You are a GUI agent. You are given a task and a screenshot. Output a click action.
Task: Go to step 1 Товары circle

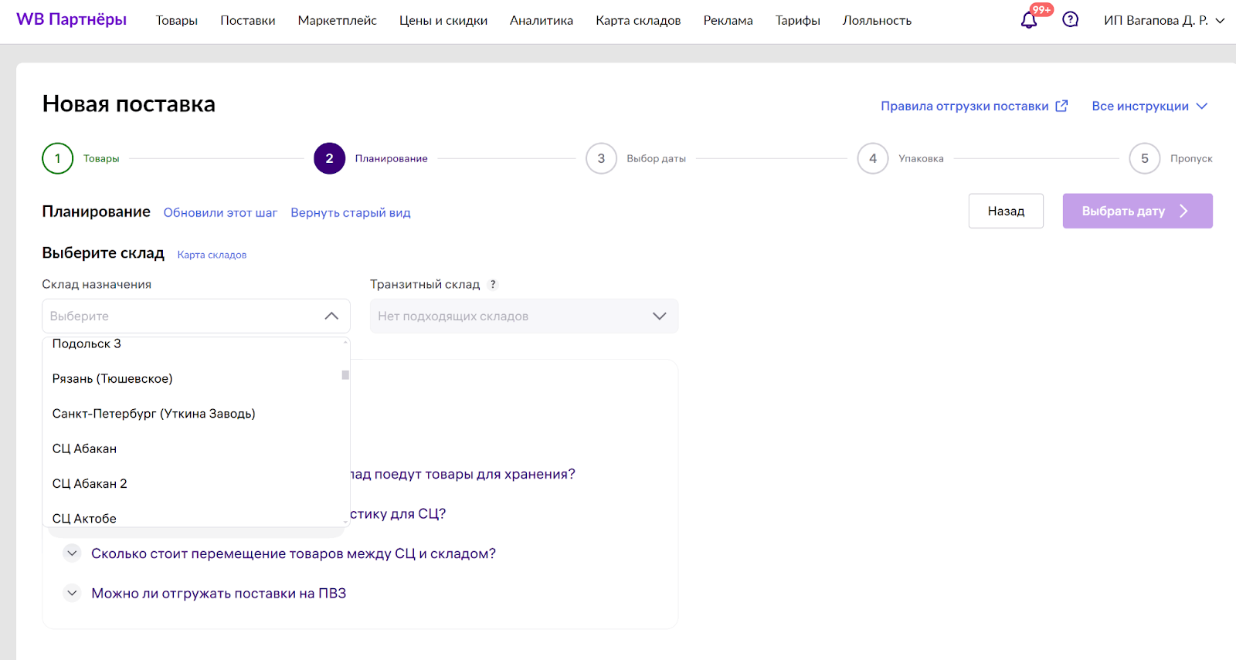click(57, 158)
